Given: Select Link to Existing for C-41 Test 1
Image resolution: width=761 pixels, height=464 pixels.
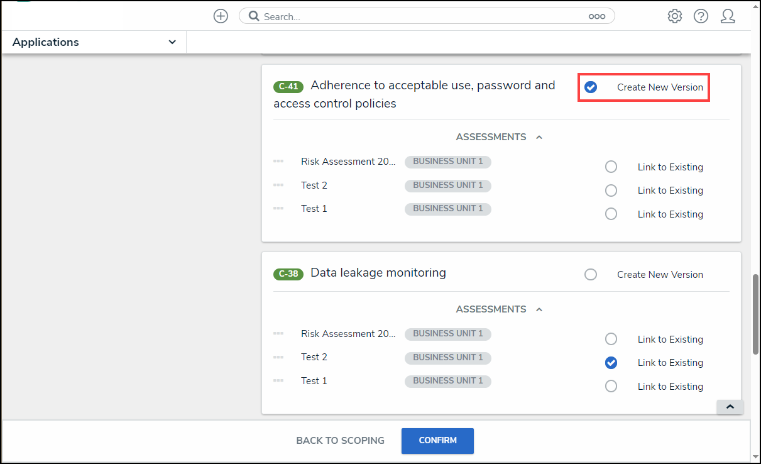Looking at the screenshot, I should tap(611, 214).
